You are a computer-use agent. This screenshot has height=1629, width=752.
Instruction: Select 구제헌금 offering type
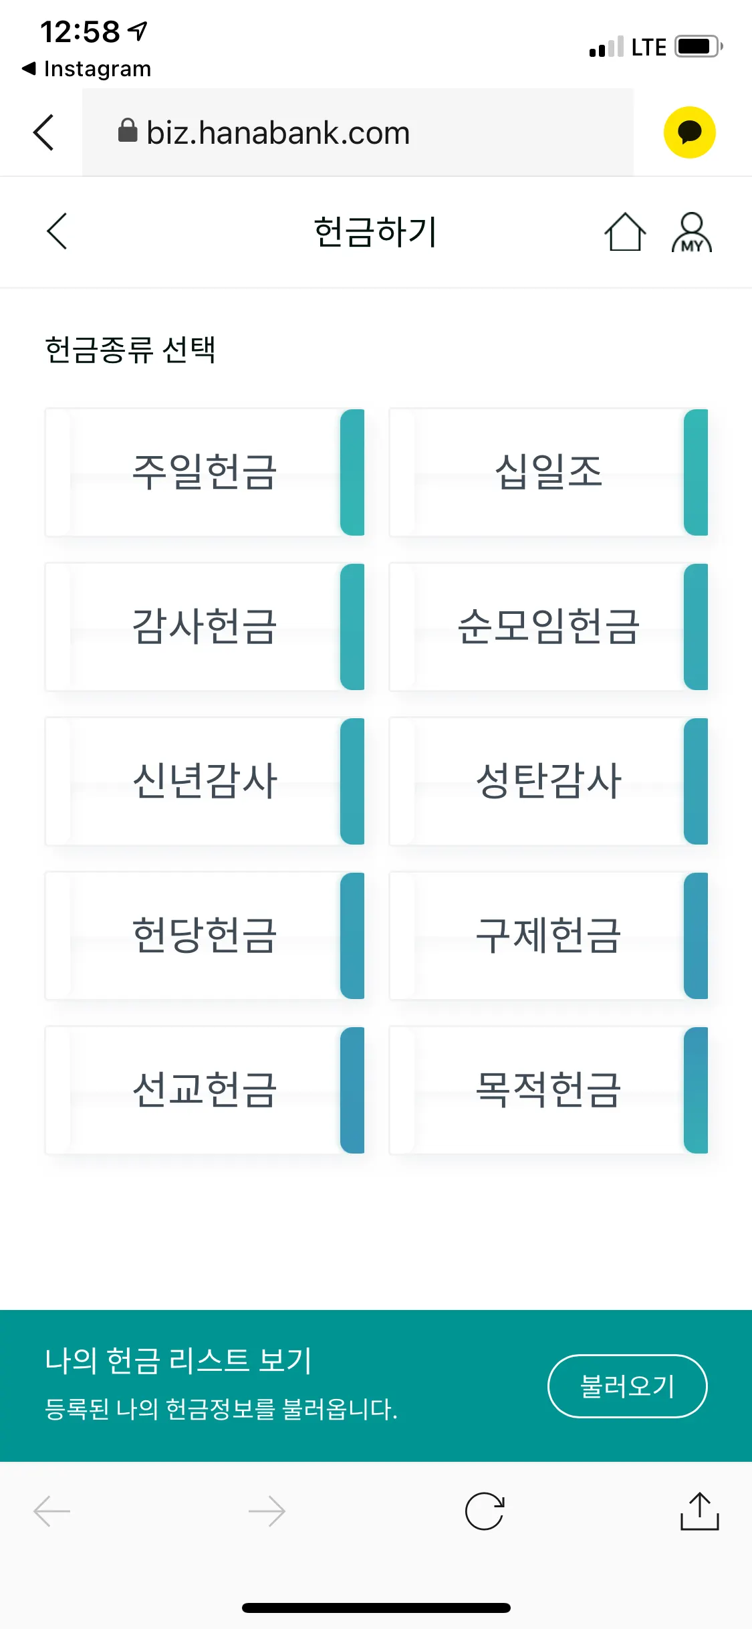click(548, 936)
